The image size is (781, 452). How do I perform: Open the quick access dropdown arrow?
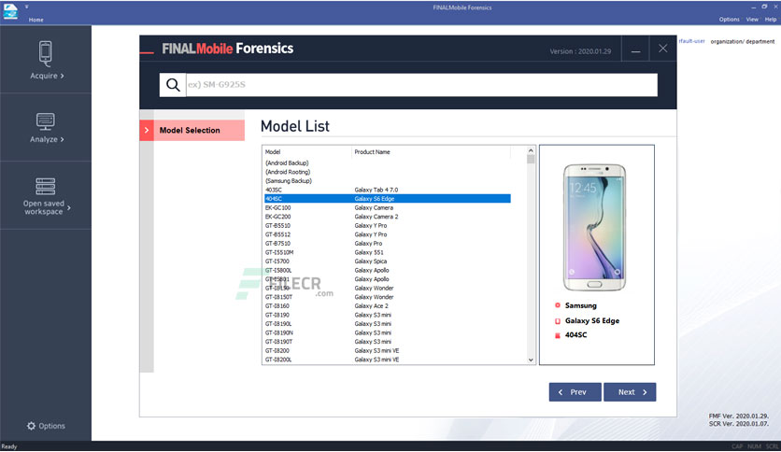click(26, 7)
